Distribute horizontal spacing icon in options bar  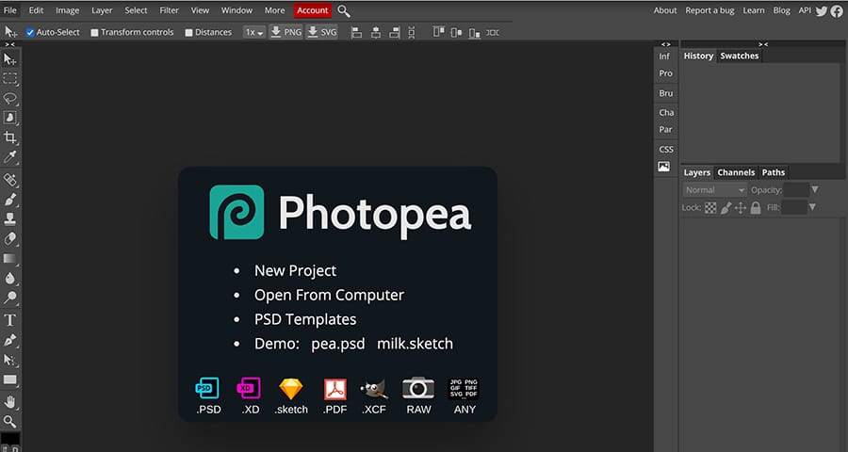(x=493, y=32)
